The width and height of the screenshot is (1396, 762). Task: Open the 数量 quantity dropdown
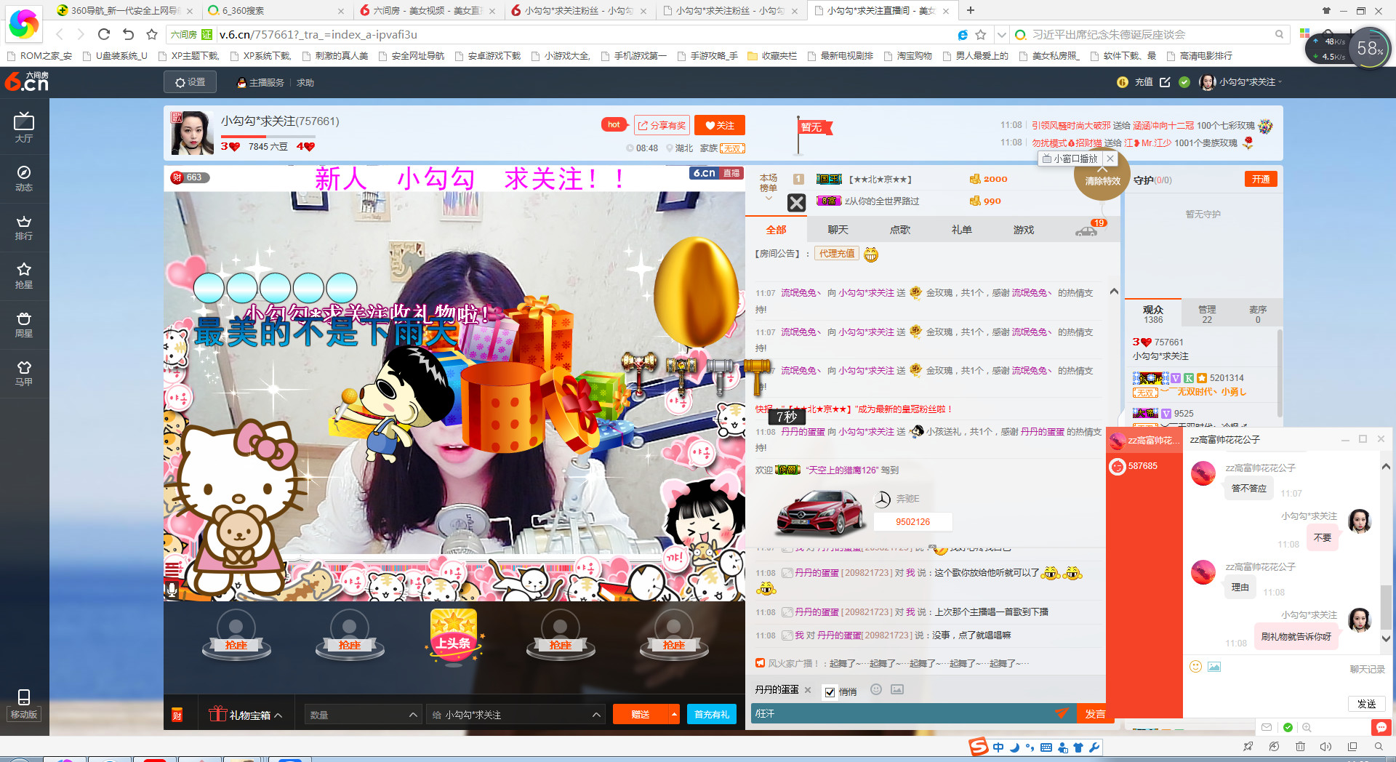click(364, 715)
